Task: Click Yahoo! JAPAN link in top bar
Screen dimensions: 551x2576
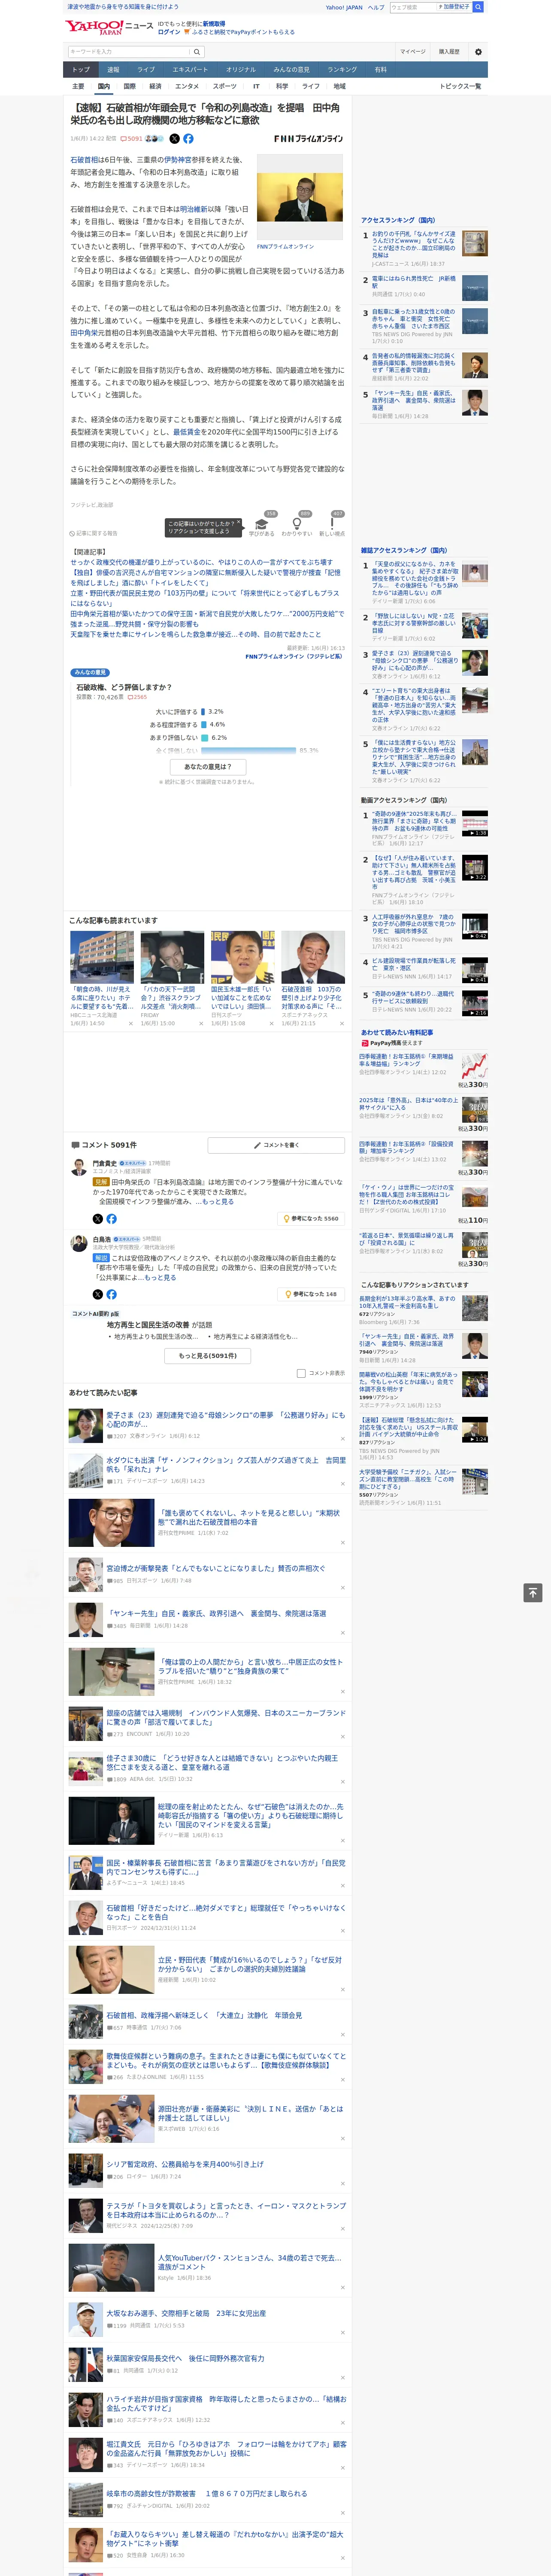Action: (x=344, y=7)
